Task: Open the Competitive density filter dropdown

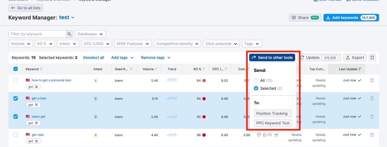Action: [x=177, y=44]
